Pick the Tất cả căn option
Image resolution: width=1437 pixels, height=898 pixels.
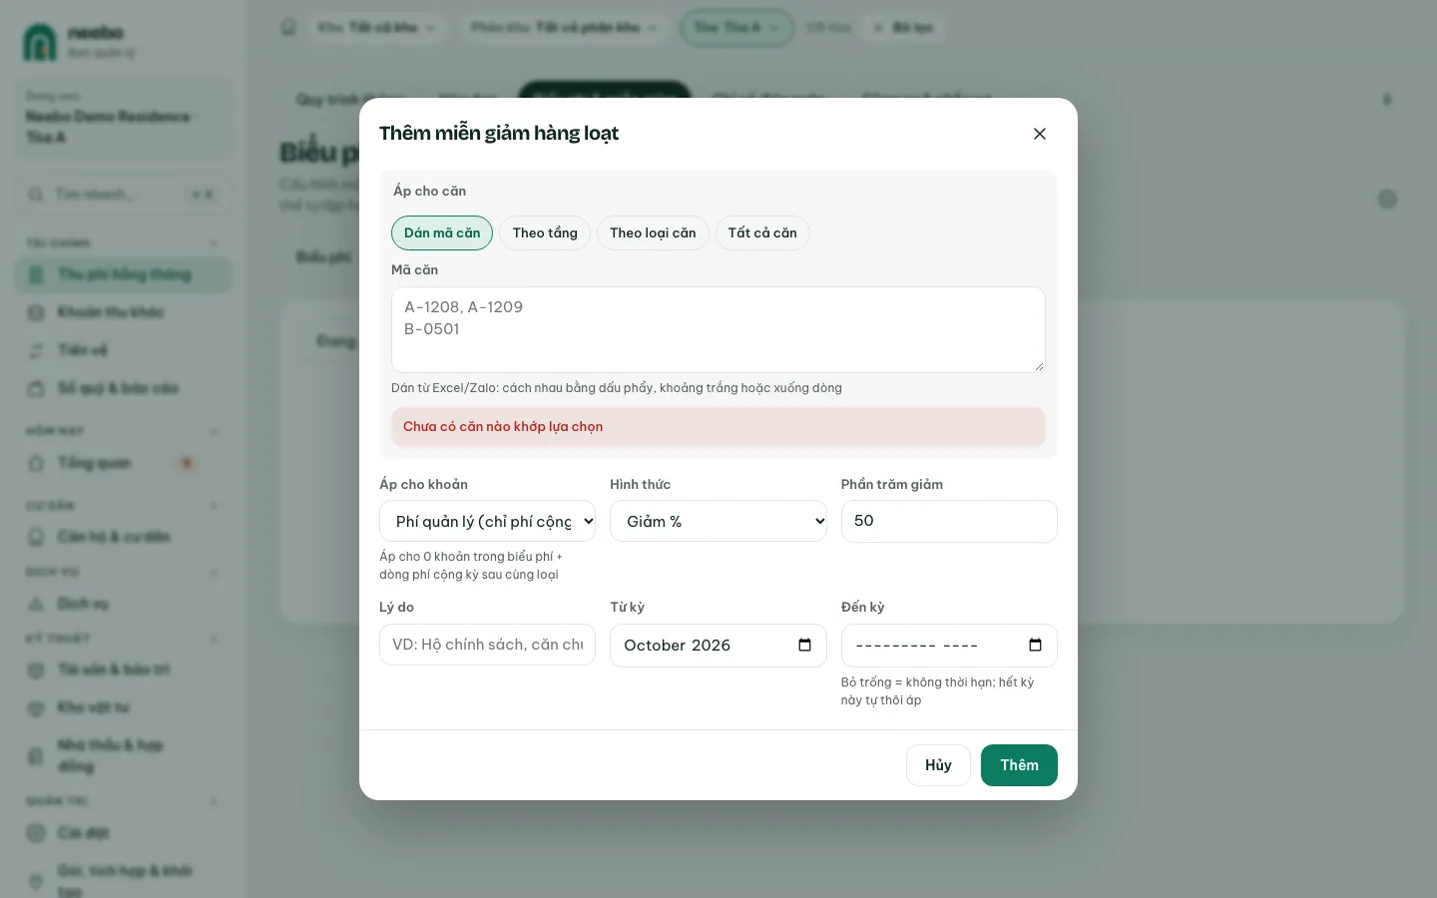(762, 232)
